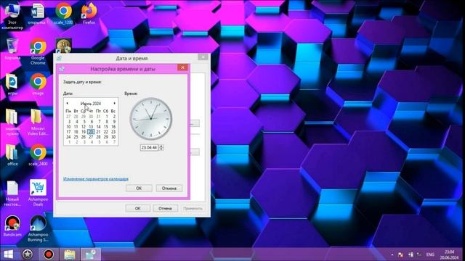Click the time field showing 23:04:44
The width and height of the screenshot is (465, 261).
point(149,147)
